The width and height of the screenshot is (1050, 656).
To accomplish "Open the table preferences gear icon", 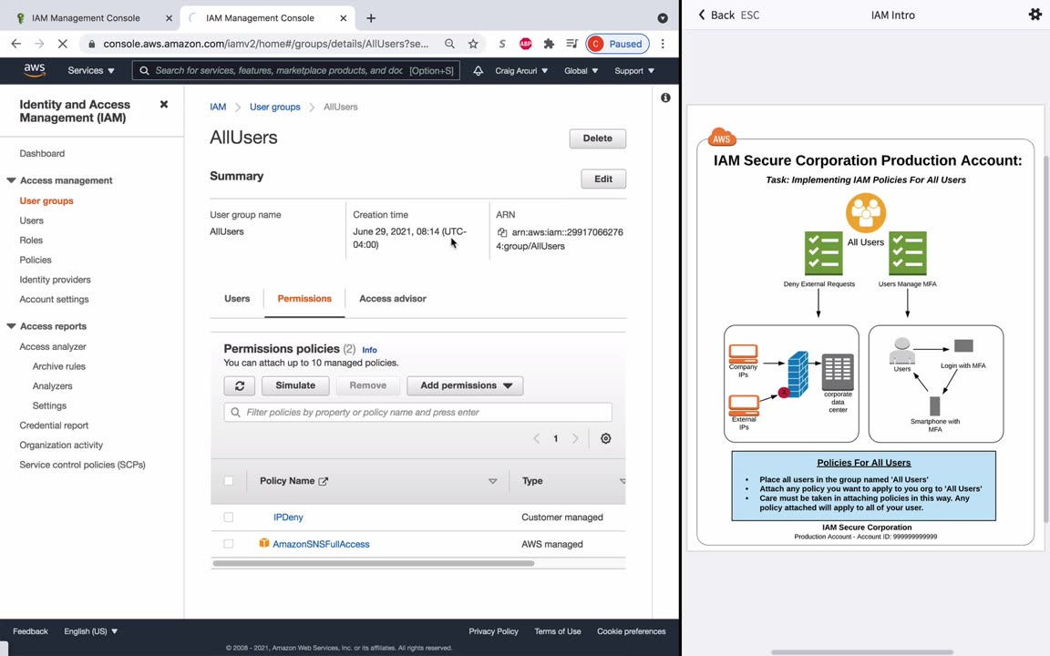I will [x=605, y=438].
